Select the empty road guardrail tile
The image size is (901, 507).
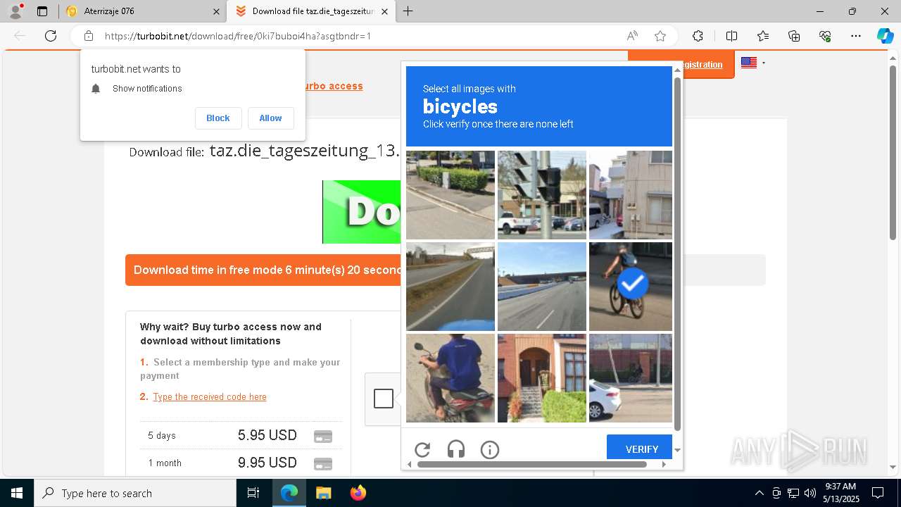[450, 287]
